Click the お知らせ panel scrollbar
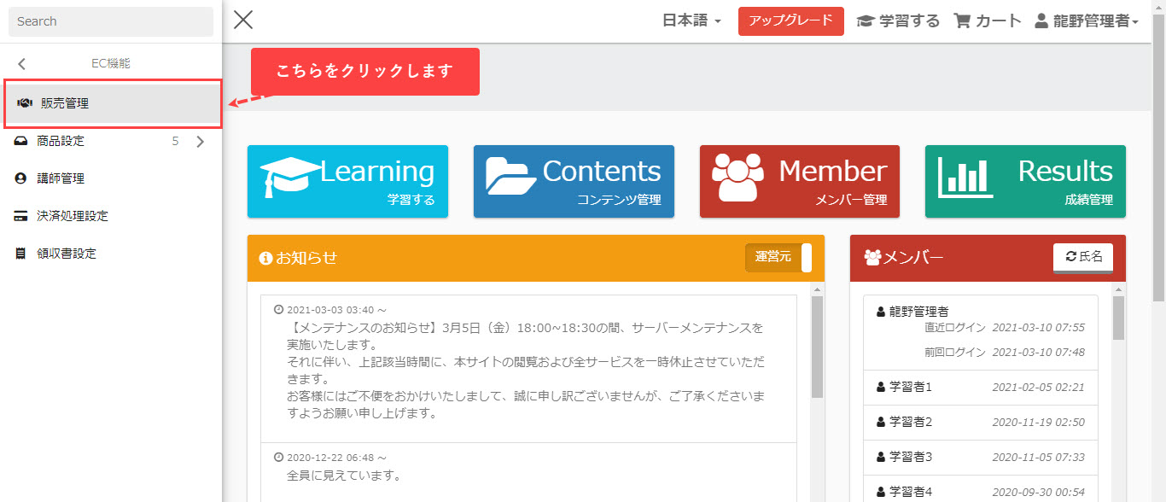This screenshot has width=1166, height=502. [x=817, y=350]
